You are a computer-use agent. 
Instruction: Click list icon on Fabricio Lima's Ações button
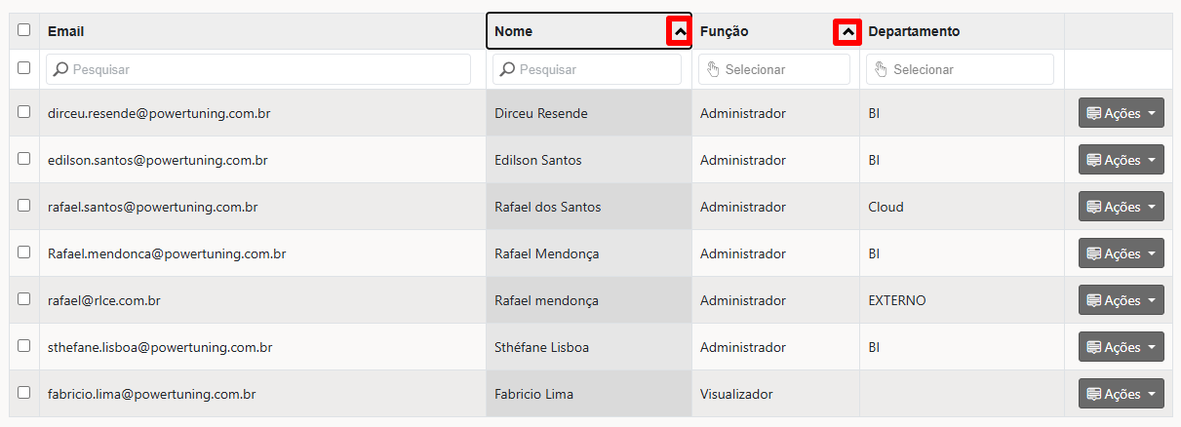pos(1093,394)
